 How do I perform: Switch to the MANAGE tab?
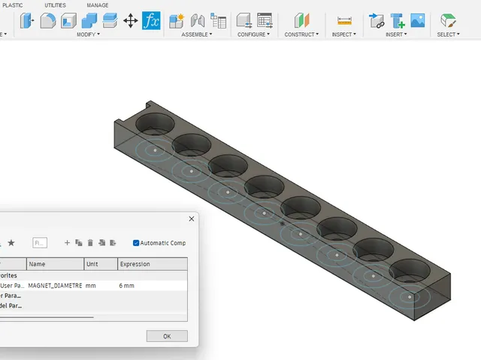coord(98,5)
